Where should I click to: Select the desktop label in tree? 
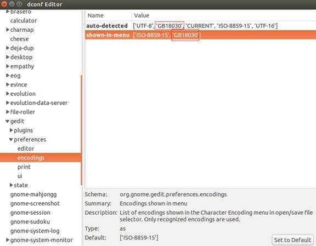pyautogui.click(x=21, y=57)
